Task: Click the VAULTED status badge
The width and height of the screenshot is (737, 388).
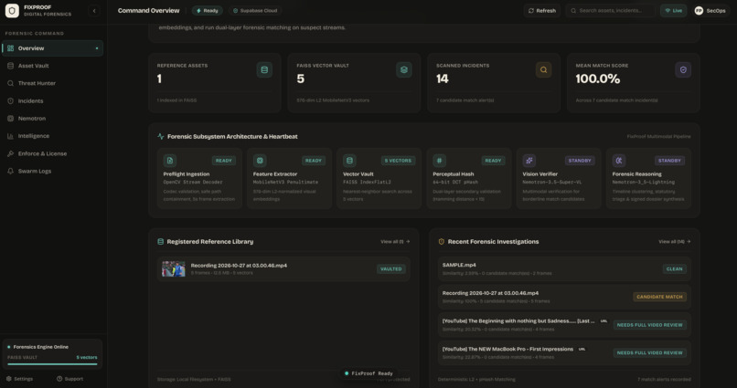Action: [x=391, y=269]
